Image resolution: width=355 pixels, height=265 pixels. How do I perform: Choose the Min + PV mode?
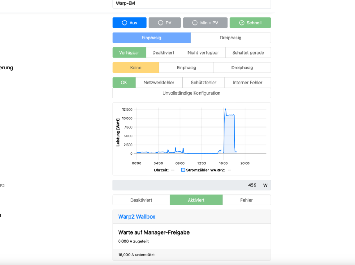pyautogui.click(x=205, y=23)
